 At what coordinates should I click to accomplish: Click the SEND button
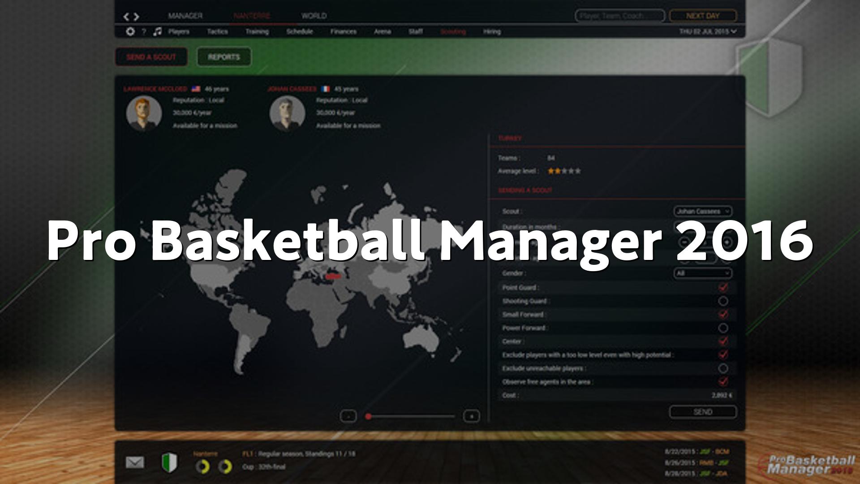click(x=703, y=412)
